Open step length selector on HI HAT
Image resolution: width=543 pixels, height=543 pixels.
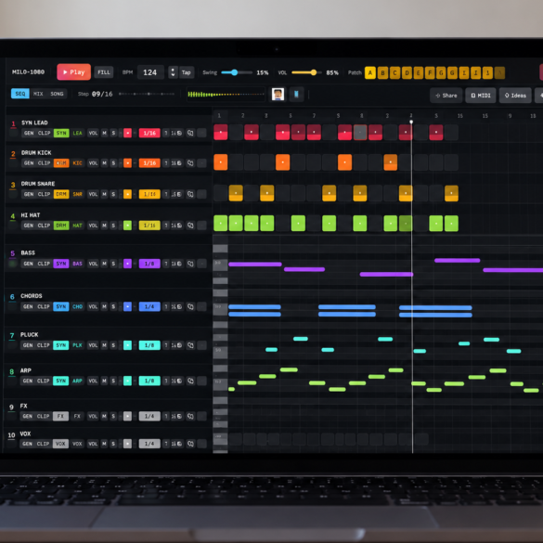[x=149, y=226]
